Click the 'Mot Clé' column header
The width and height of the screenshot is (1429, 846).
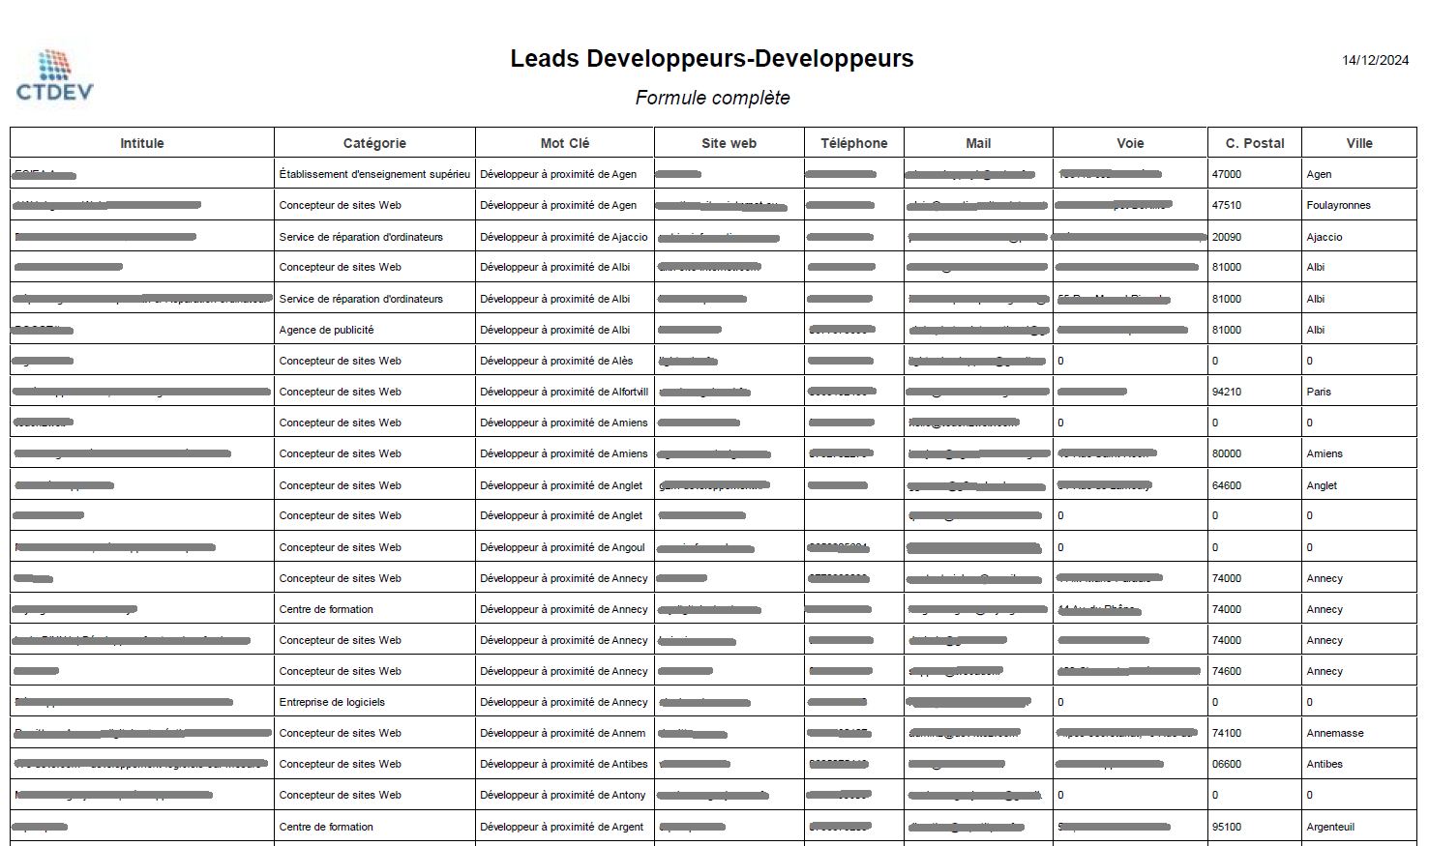(565, 143)
